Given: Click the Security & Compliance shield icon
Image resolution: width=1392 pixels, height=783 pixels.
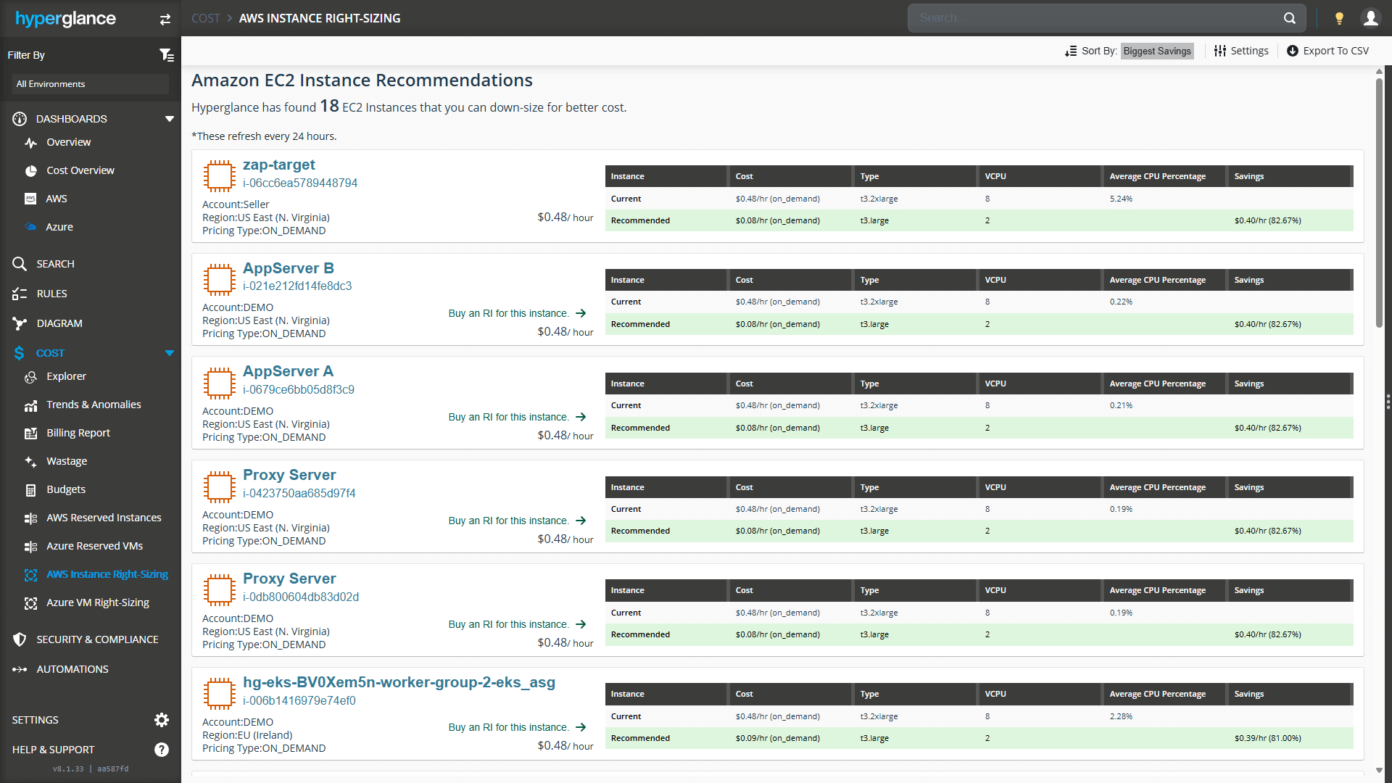Looking at the screenshot, I should [x=20, y=639].
